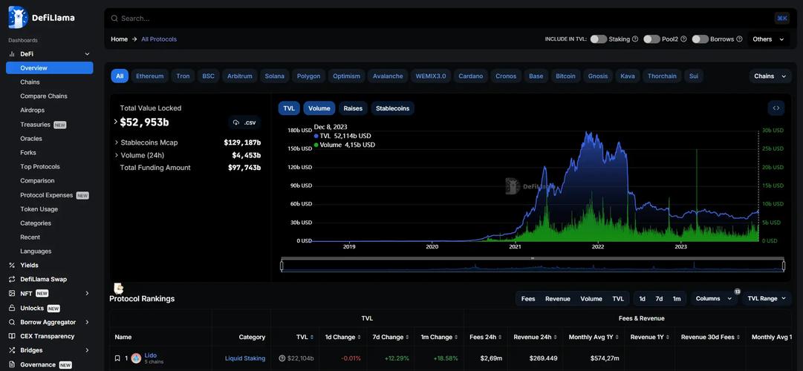Collapse the DeFi sidebar section
803x371 pixels.
[x=87, y=53]
